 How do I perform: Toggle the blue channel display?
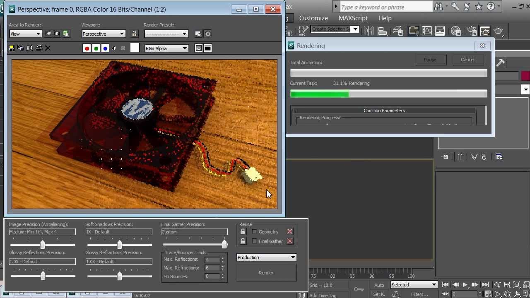105,48
